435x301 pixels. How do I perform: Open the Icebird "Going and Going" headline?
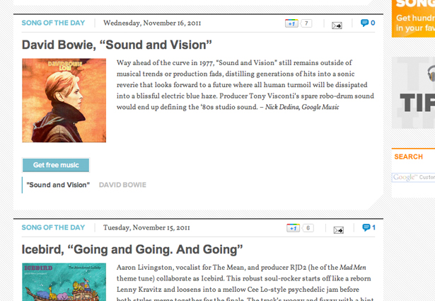[132, 249]
